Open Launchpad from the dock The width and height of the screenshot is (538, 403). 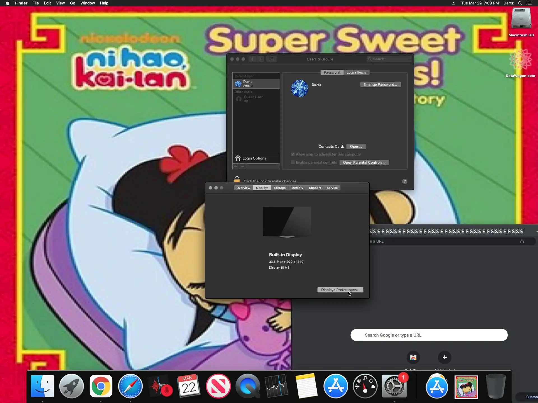tap(71, 386)
